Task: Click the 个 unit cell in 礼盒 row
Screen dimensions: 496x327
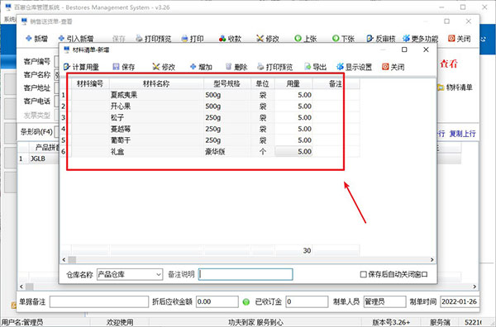Action: 263,152
